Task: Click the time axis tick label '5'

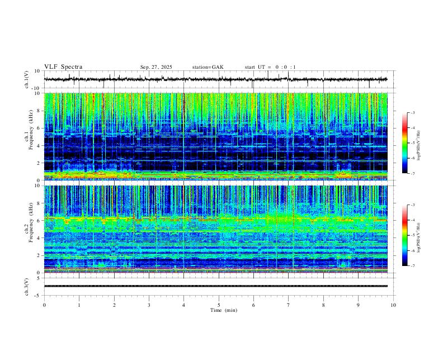Action: 219,305
